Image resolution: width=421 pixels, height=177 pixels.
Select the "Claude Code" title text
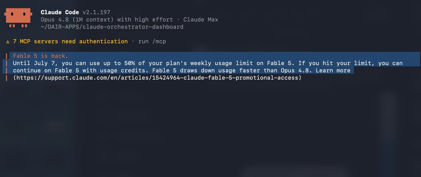click(60, 12)
